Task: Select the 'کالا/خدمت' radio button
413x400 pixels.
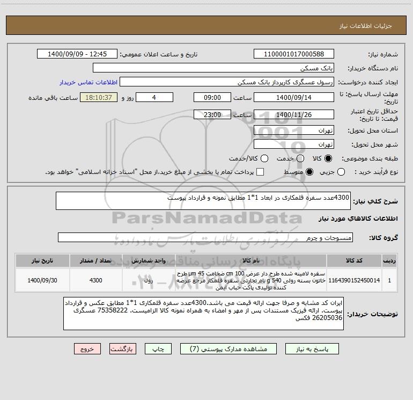Action: (264, 158)
